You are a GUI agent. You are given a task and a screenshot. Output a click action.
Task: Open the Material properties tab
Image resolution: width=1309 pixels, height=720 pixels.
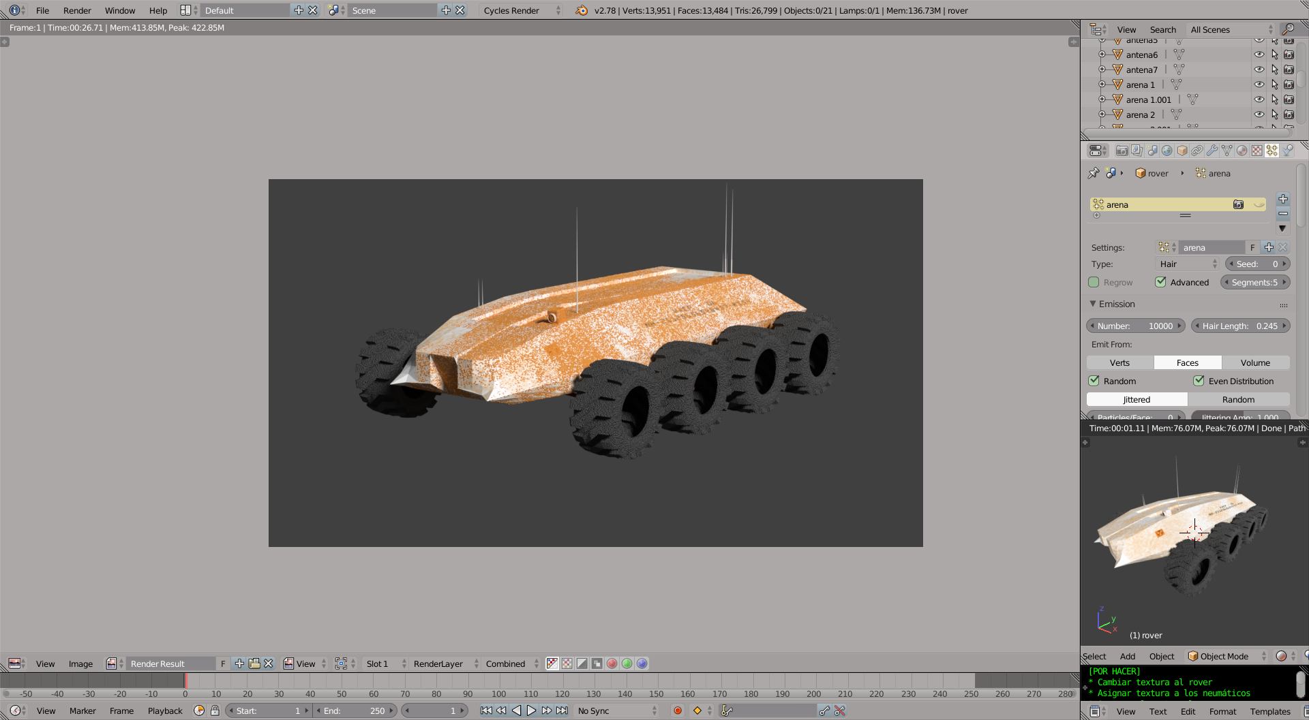(1242, 151)
